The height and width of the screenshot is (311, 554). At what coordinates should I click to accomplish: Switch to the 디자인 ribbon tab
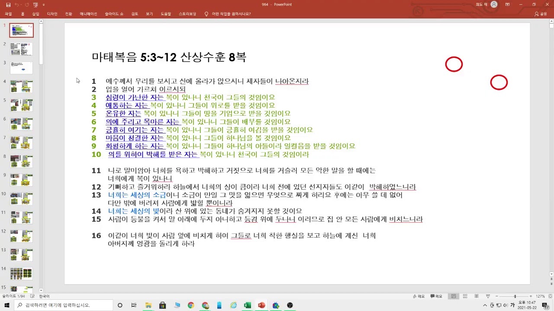pyautogui.click(x=52, y=14)
